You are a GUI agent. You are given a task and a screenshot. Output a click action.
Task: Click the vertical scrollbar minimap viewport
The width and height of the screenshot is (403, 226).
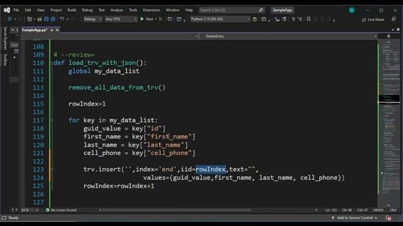coord(389,99)
